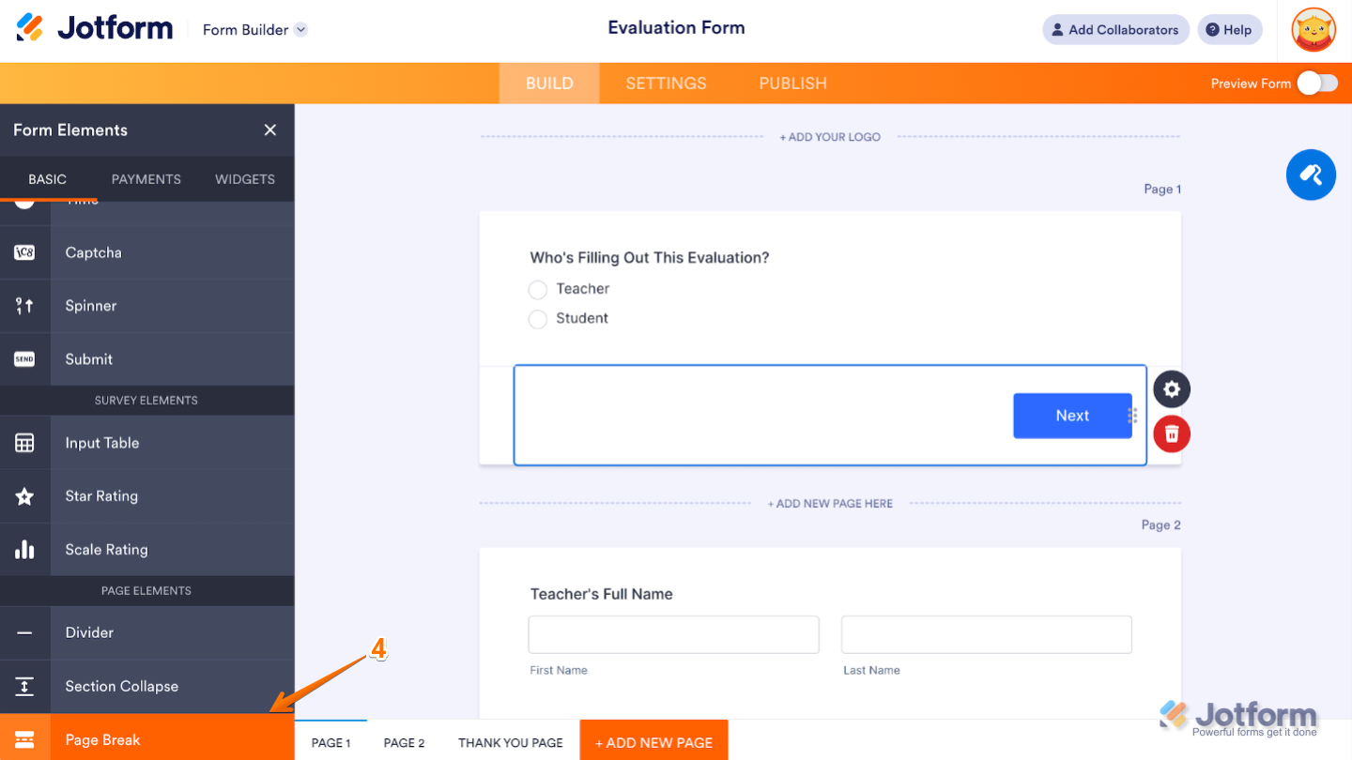The image size is (1352, 760).
Task: Click the Add Collaborators button
Action: click(1115, 30)
